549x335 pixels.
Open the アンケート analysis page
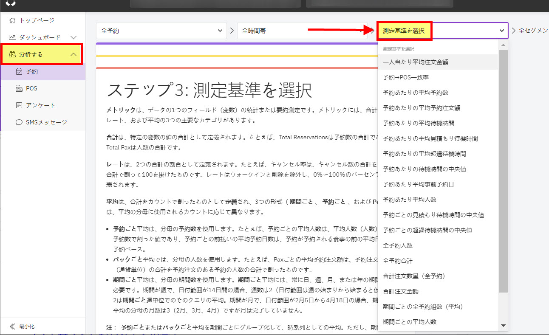(x=43, y=105)
